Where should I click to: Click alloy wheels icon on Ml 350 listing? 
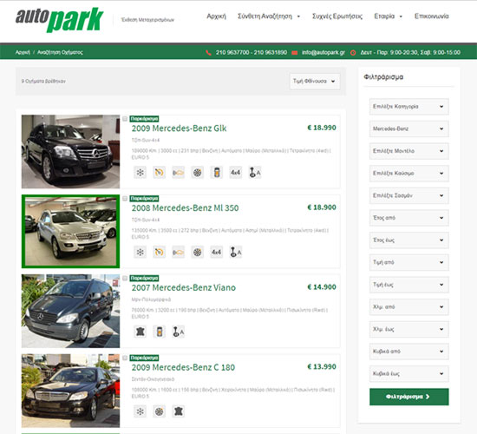[198, 252]
